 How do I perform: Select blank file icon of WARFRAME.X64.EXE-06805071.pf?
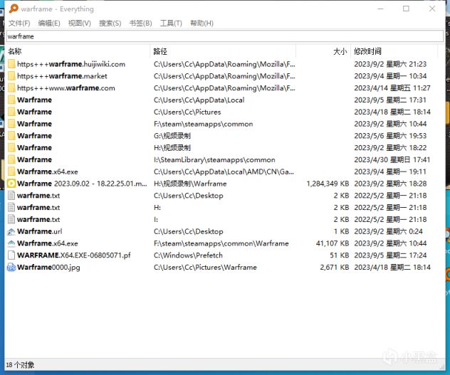tap(11, 255)
